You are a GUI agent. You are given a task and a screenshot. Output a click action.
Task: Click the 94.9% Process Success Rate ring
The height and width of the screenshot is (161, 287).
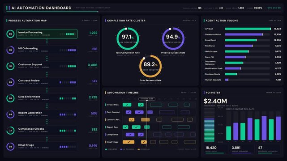(173, 38)
